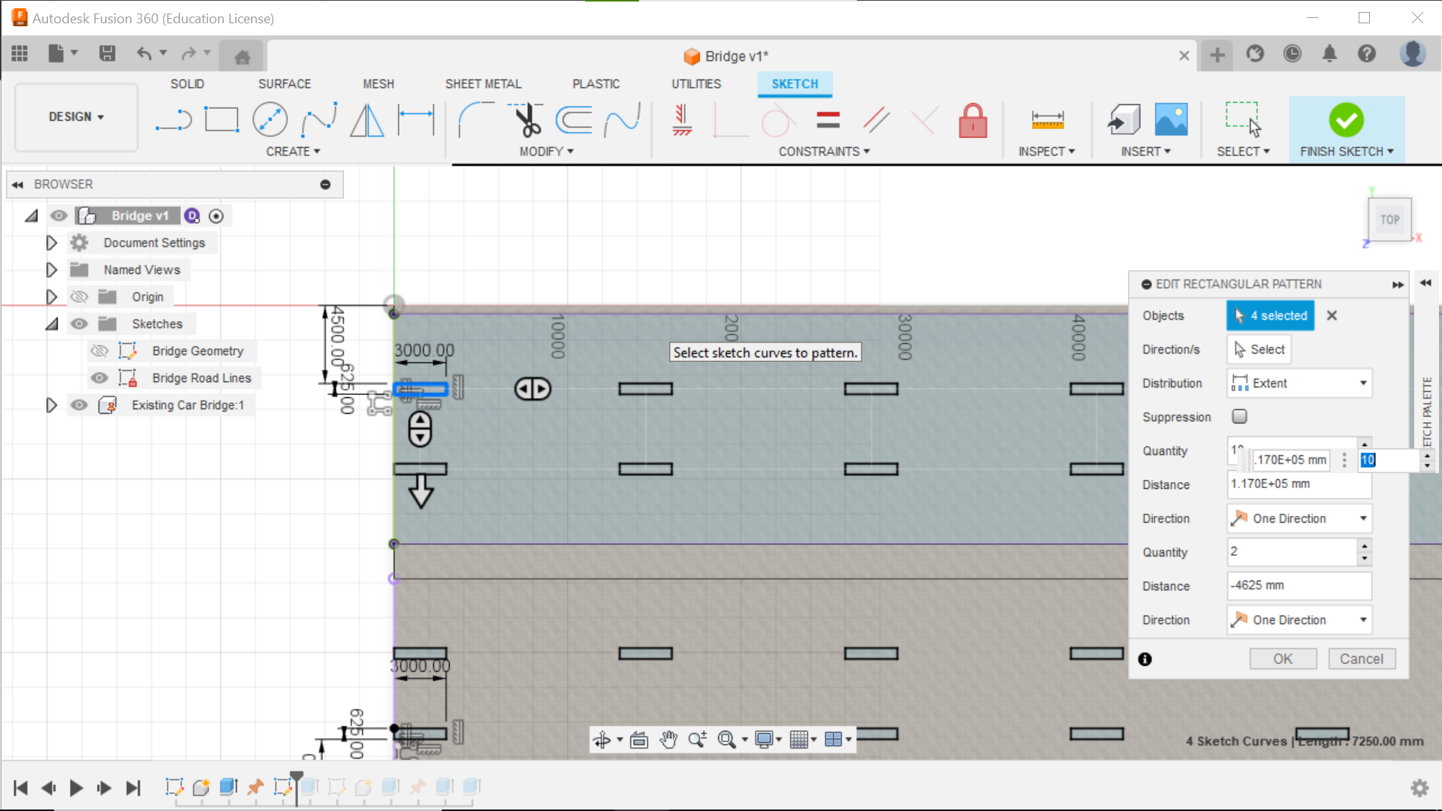This screenshot has width=1442, height=811.
Task: Apply the Parallel constraint
Action: click(x=876, y=120)
